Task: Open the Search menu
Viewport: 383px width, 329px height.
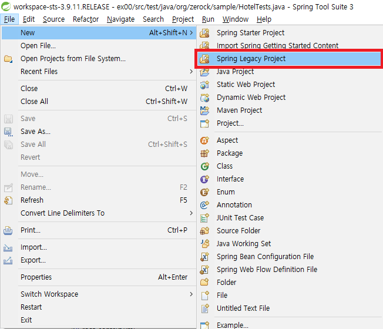Action: point(153,19)
